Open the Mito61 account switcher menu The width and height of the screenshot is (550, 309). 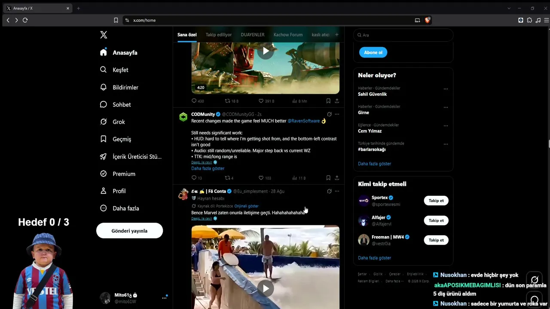[134, 298]
